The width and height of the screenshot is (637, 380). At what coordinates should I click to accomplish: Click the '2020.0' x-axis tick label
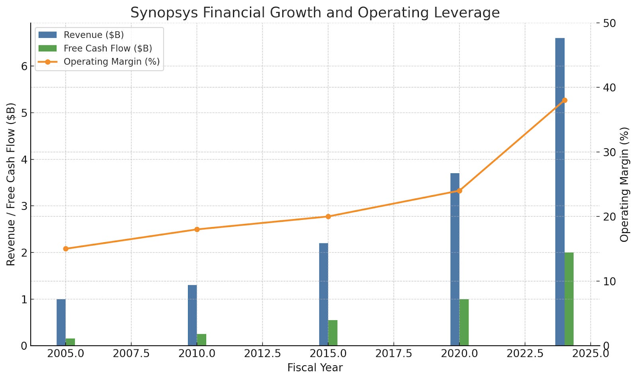point(459,354)
